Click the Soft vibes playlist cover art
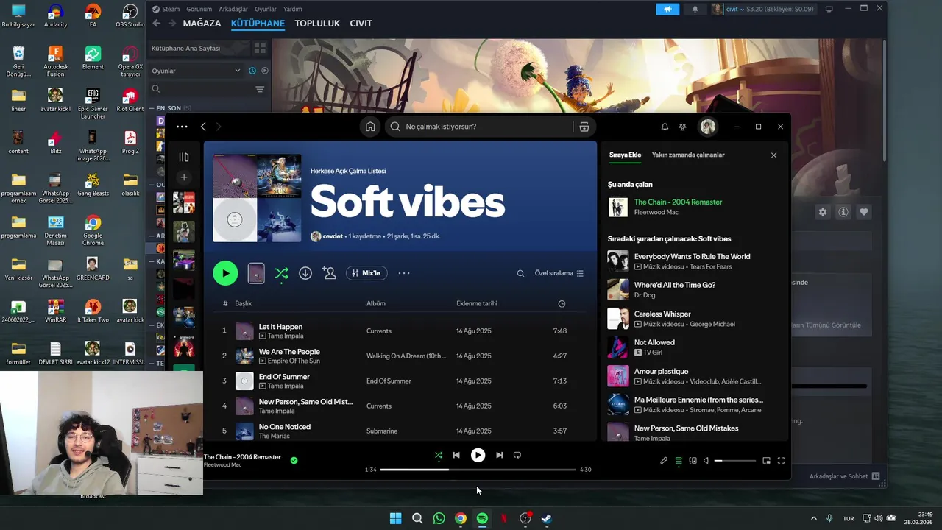Screen dimensions: 942x530 [x=257, y=198]
